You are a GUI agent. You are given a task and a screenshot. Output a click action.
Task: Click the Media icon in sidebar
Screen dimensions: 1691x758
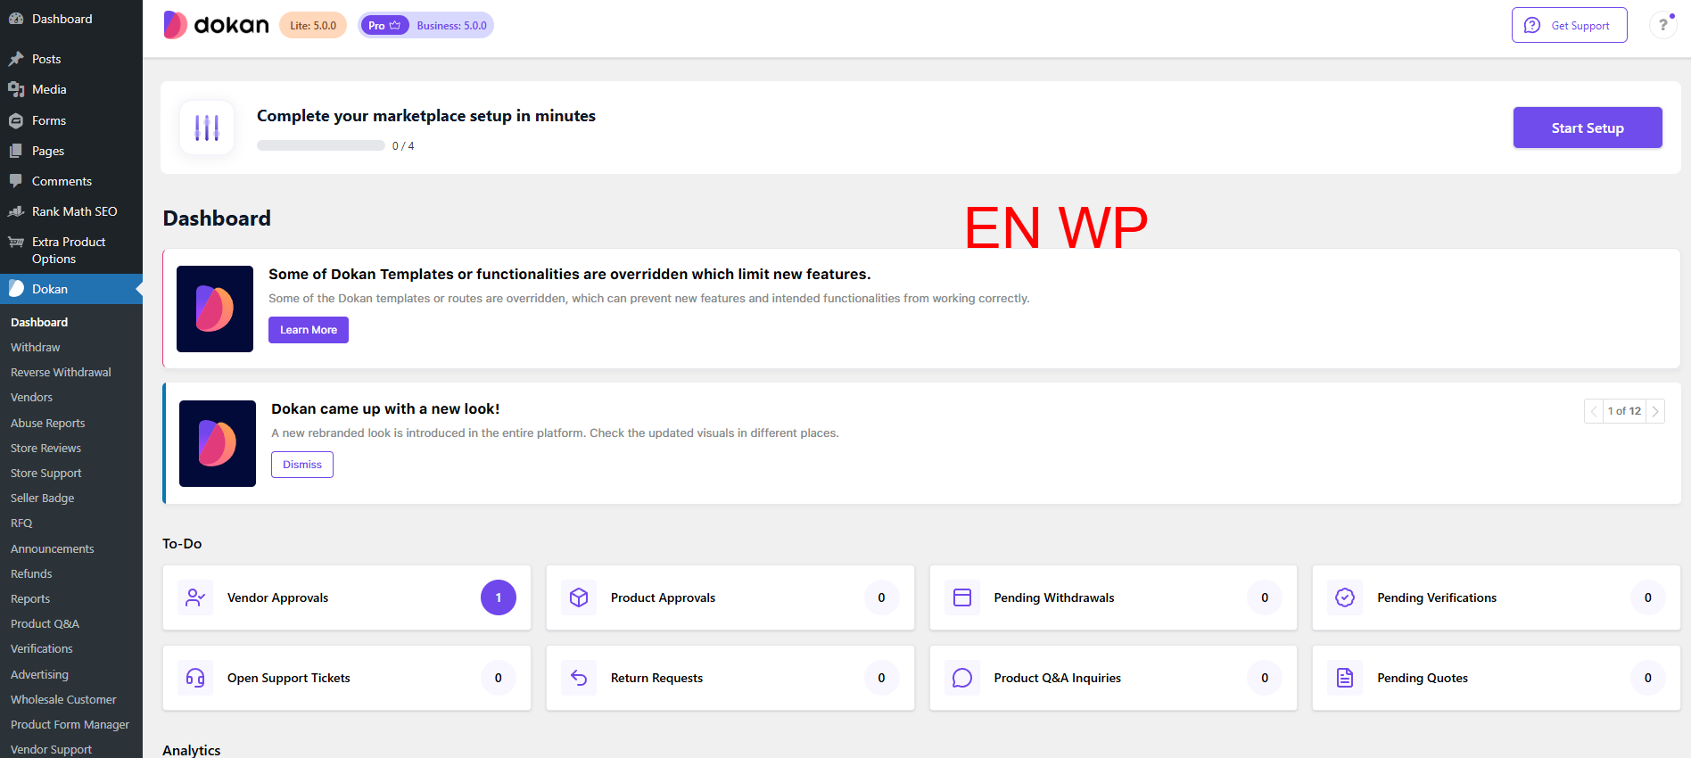pos(16,89)
